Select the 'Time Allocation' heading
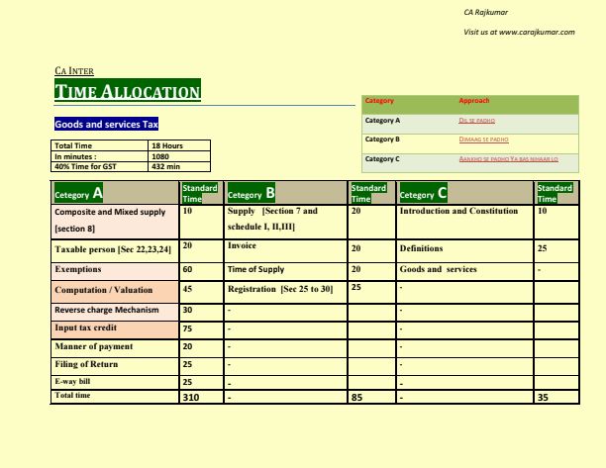The height and width of the screenshot is (468, 606). [128, 90]
